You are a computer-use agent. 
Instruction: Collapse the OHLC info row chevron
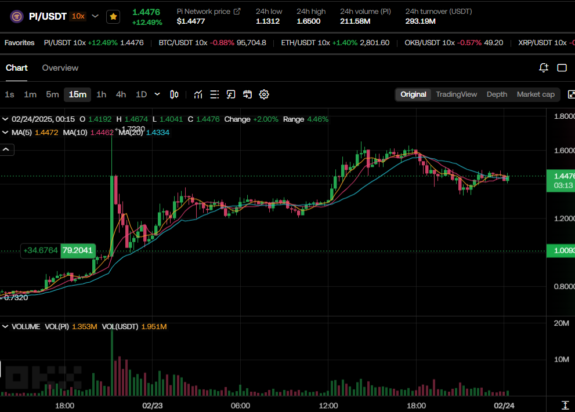(x=5, y=119)
